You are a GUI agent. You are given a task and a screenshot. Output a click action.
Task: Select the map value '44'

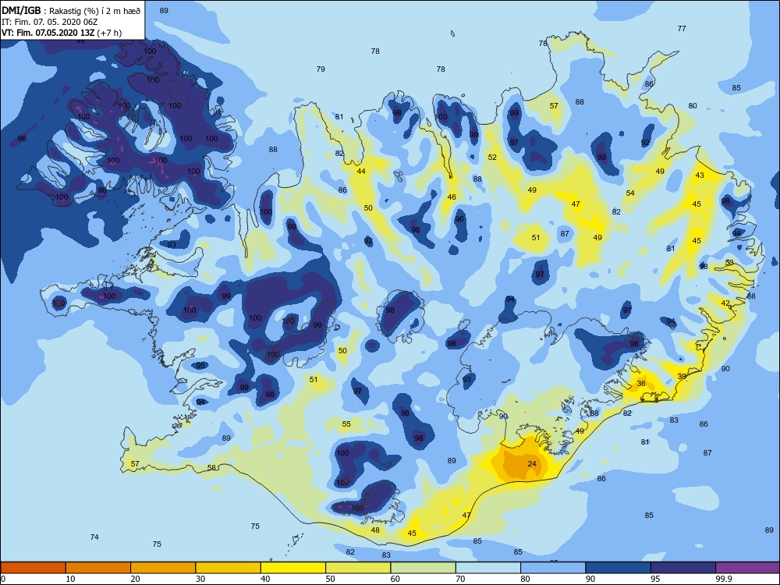(361, 171)
